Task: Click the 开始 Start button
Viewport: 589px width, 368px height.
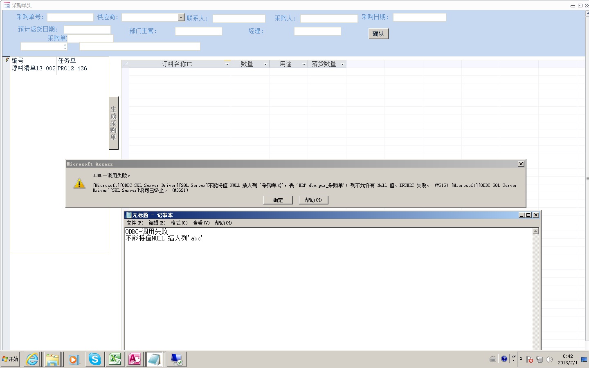Action: point(10,359)
